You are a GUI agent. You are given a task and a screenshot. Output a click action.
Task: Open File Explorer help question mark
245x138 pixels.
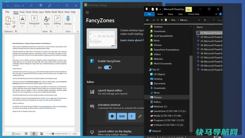pyautogui.click(x=220, y=14)
